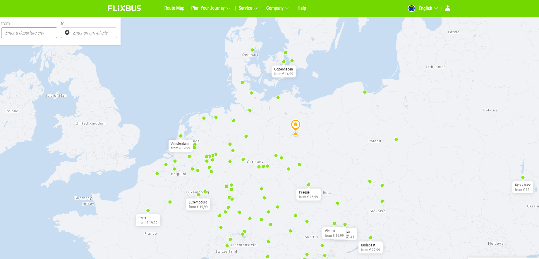Click the orange home location marker
The height and width of the screenshot is (259, 539).
(296, 125)
